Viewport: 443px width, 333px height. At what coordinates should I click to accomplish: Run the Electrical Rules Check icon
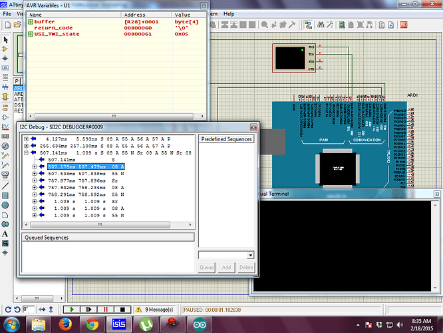point(391,25)
